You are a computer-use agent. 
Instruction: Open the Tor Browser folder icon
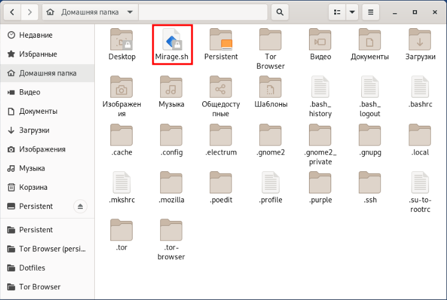(271, 41)
